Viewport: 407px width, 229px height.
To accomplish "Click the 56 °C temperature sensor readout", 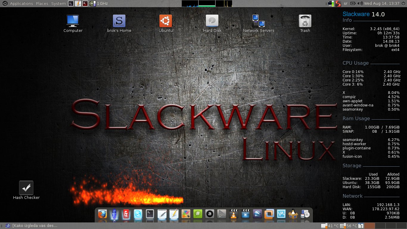I will point(348,226).
